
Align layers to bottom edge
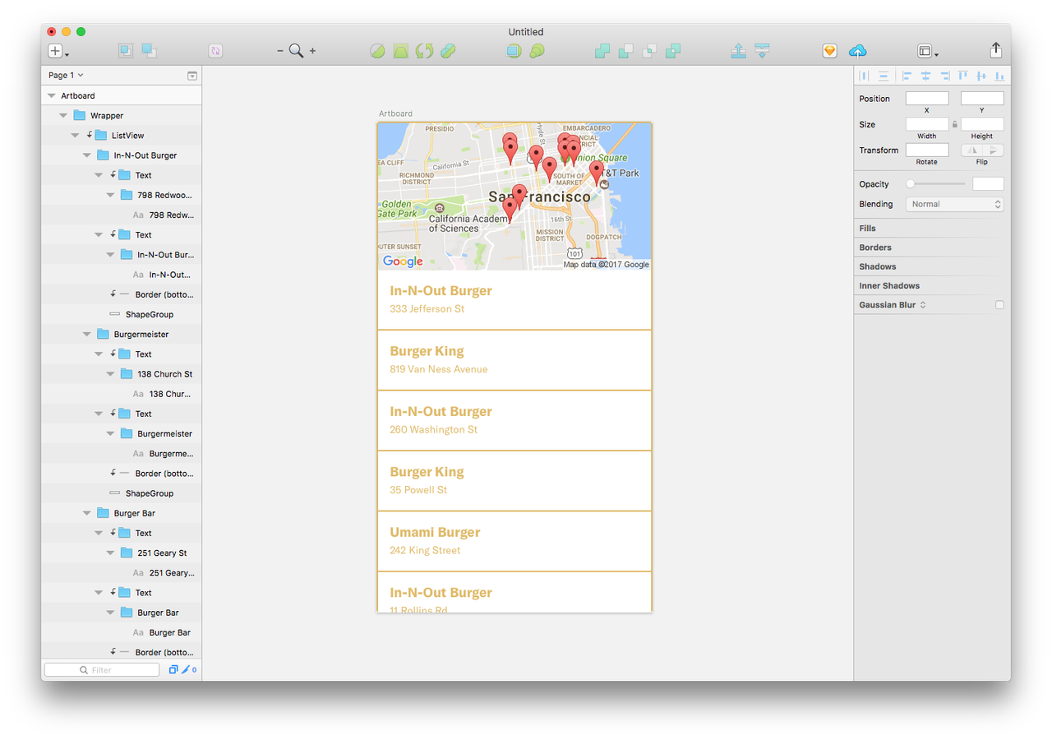(x=1000, y=76)
